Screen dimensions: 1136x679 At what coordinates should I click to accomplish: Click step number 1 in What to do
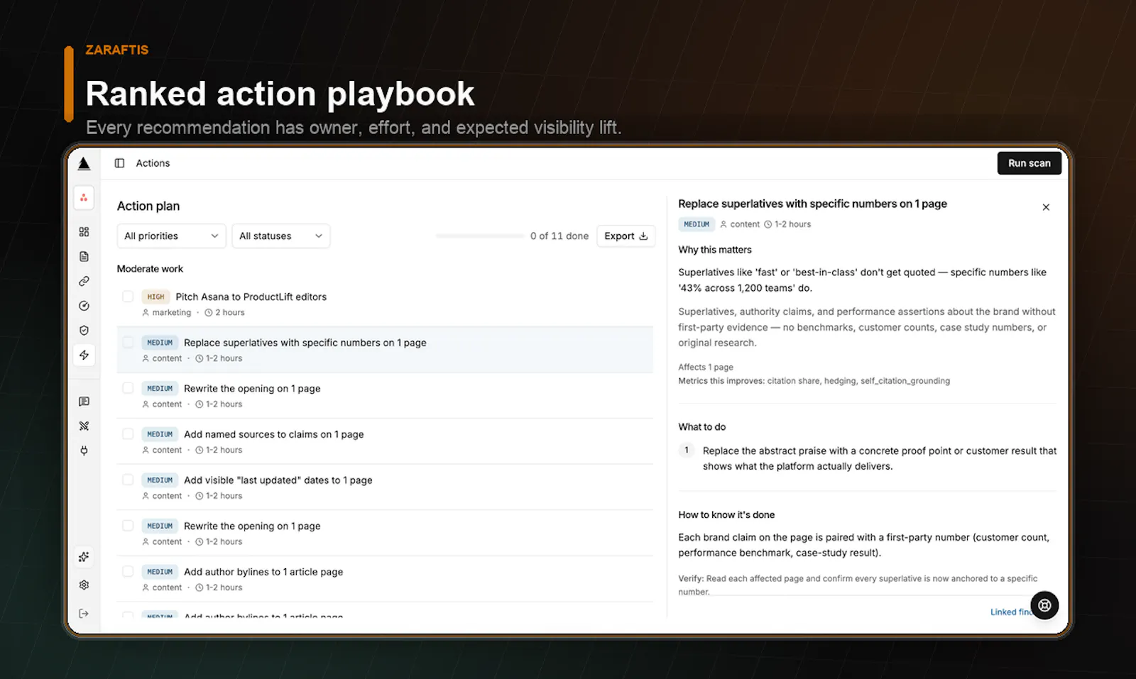(687, 450)
